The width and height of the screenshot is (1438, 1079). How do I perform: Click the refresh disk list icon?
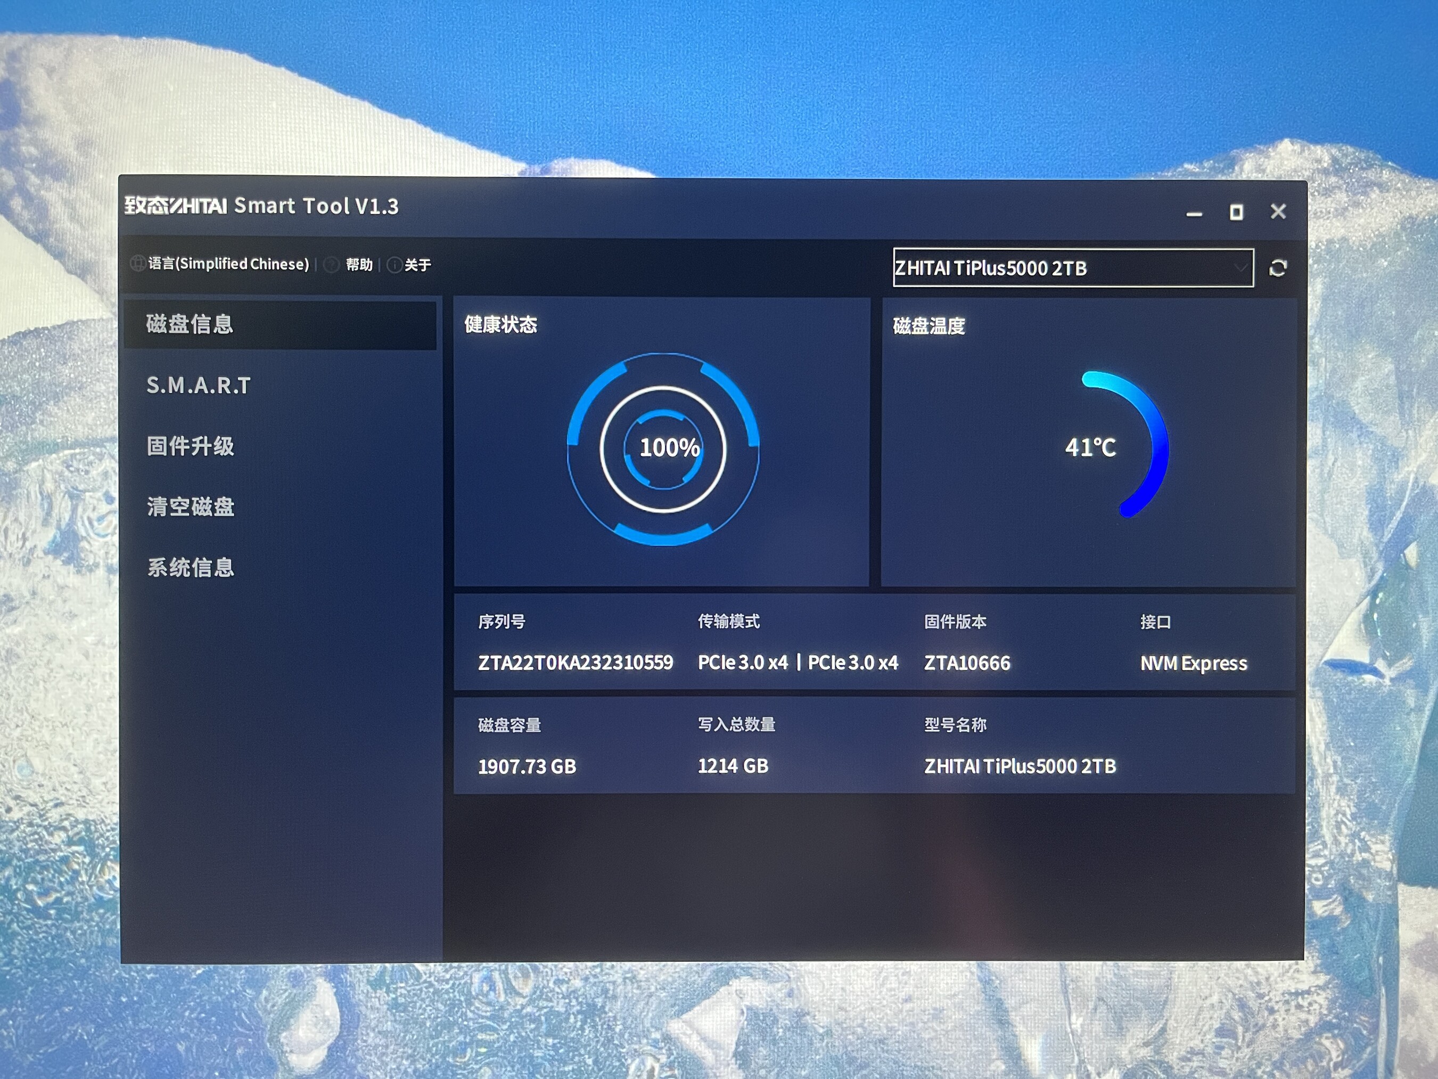(1277, 268)
